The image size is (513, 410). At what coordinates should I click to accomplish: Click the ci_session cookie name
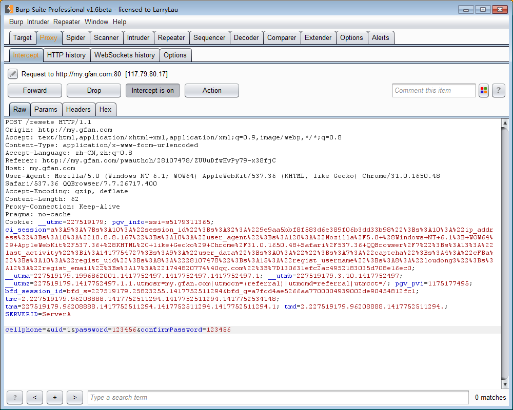[26, 230]
